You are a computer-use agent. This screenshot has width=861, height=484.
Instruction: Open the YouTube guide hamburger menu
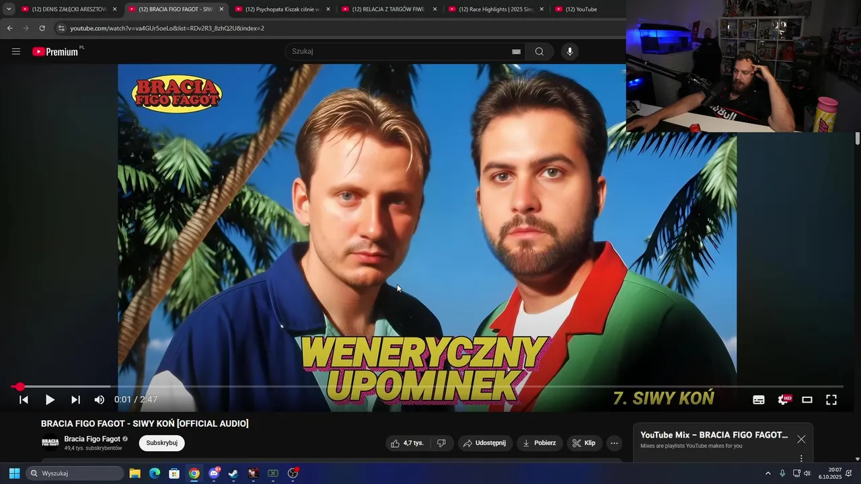pyautogui.click(x=16, y=52)
